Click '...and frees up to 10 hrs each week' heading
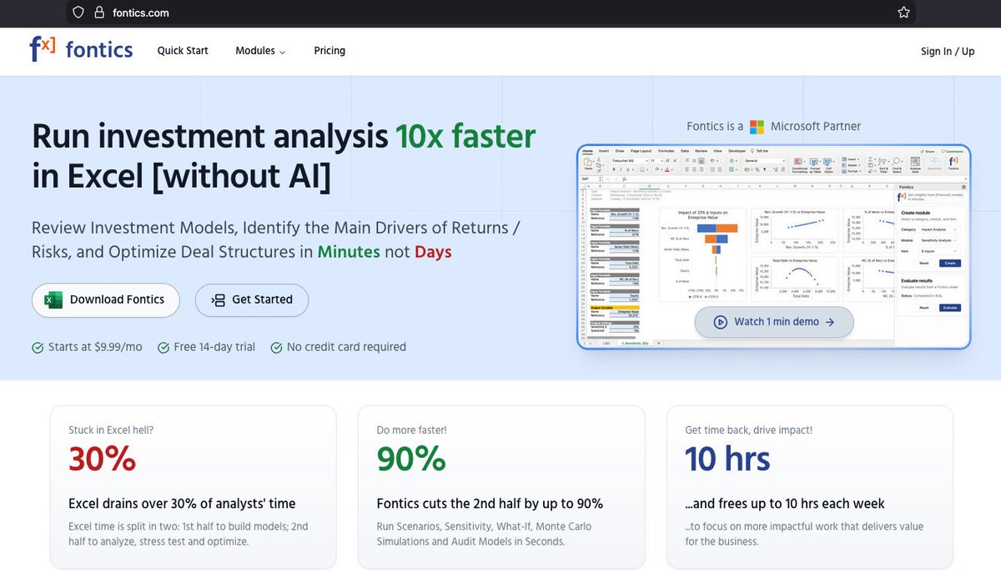Image resolution: width=1001 pixels, height=588 pixels. point(785,504)
